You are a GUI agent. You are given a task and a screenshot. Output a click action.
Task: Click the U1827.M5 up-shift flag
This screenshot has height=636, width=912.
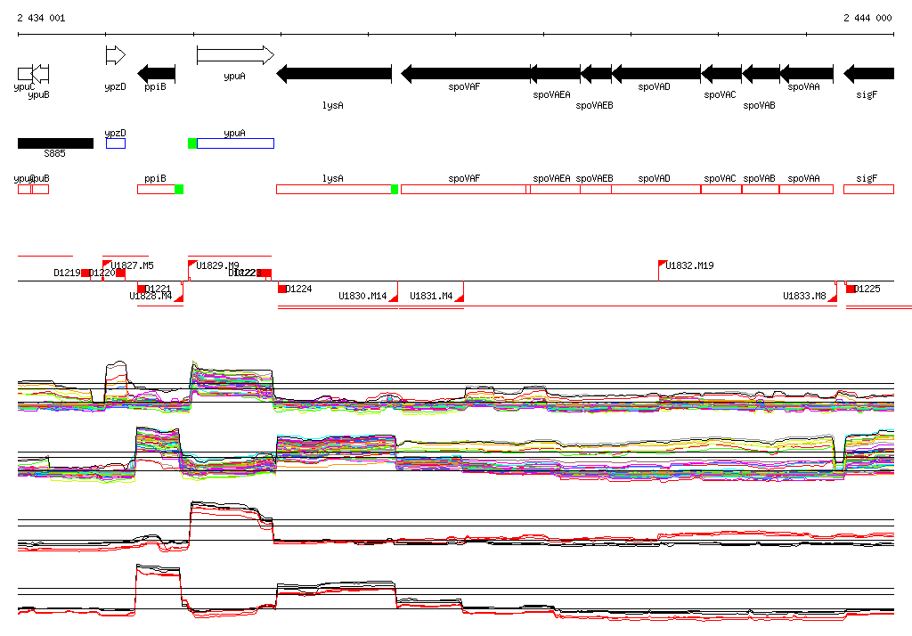(107, 265)
